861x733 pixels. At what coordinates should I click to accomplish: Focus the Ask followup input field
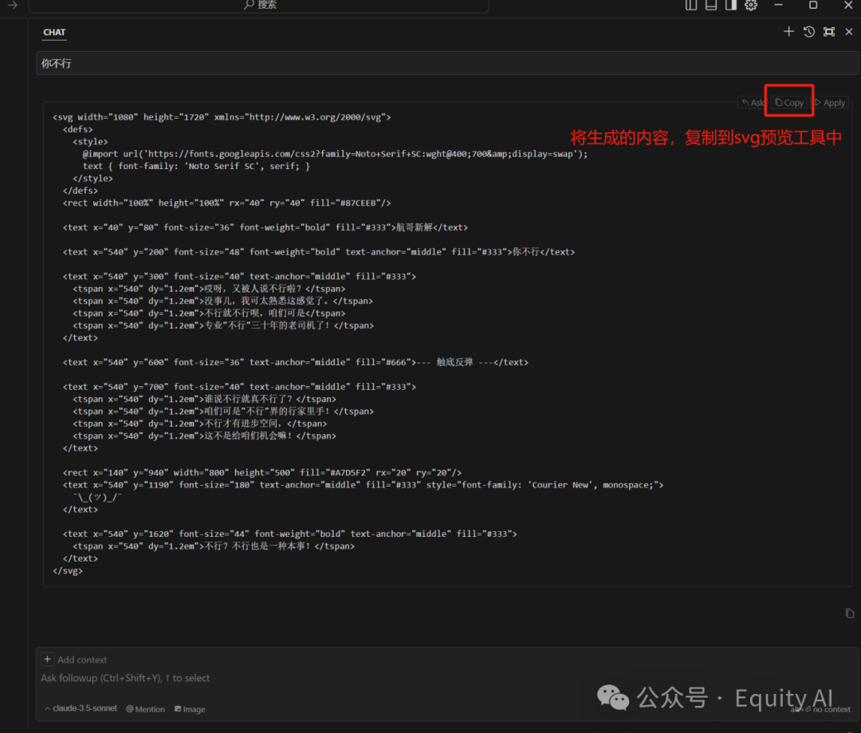pos(125,678)
